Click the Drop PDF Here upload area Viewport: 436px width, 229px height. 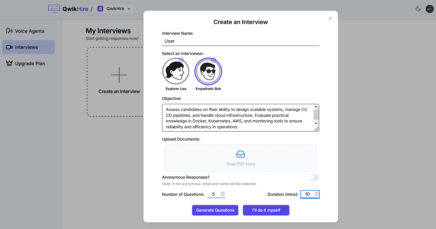point(241,158)
